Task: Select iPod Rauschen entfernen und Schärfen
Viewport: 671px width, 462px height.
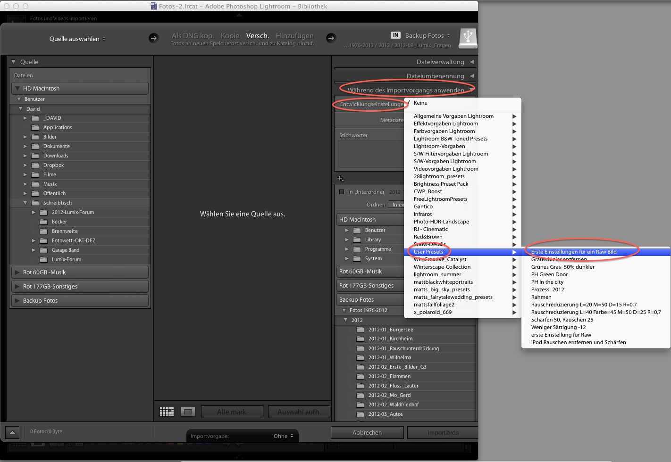Action: click(596, 342)
